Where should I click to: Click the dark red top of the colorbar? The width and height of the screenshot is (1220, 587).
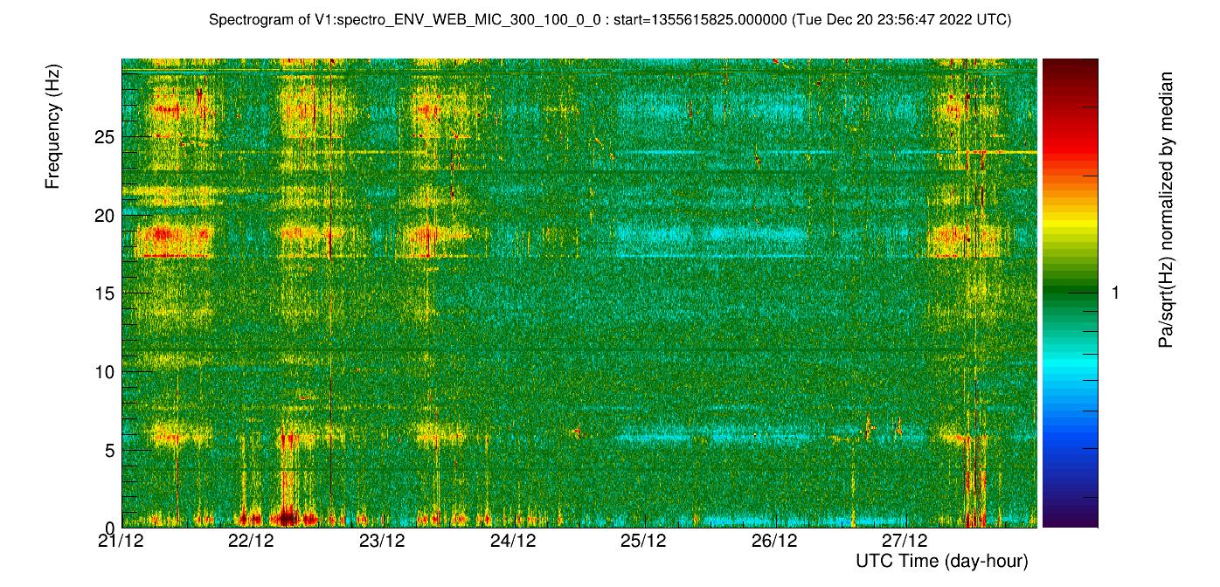[1070, 68]
